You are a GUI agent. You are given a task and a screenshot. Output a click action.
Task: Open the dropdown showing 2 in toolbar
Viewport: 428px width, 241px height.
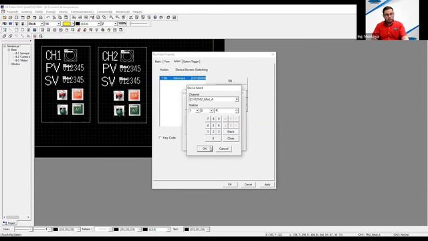116,24
